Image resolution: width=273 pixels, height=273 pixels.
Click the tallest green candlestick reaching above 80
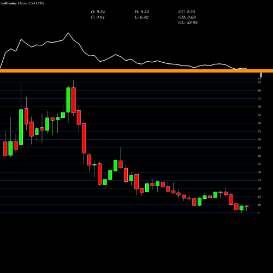(68, 100)
